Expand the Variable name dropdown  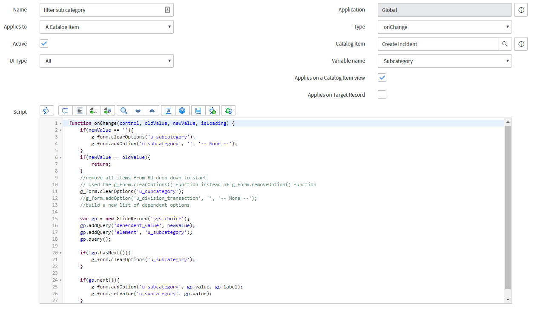coord(444,61)
